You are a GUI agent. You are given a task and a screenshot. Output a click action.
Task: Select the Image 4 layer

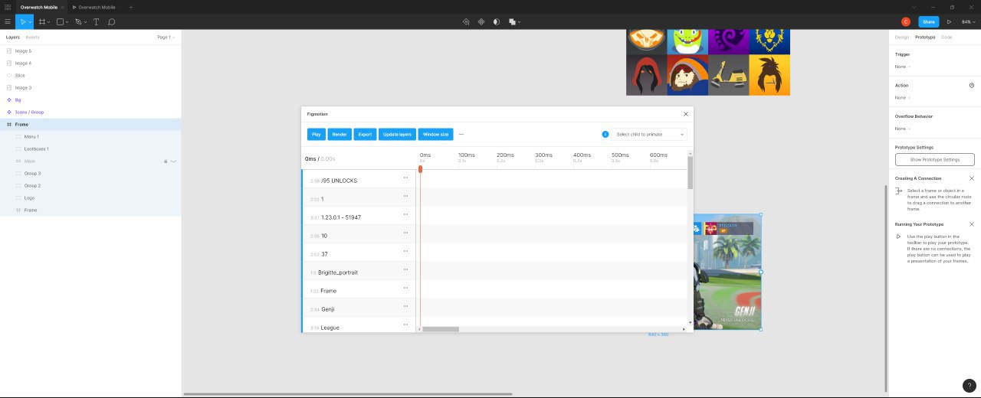click(x=90, y=63)
